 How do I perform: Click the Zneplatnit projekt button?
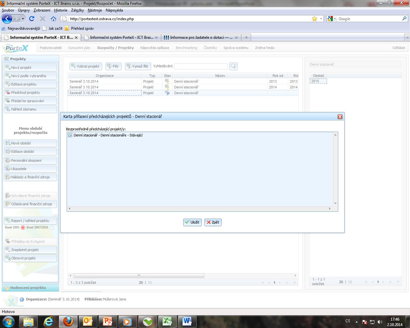click(x=30, y=250)
